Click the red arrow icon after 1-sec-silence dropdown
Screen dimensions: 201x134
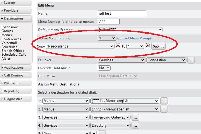(118, 46)
